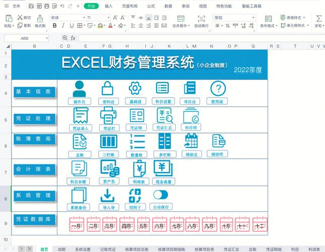325x252 pixels.
Task: Toggle the 自动保存 auto-save switch
Action: [x=161, y=195]
